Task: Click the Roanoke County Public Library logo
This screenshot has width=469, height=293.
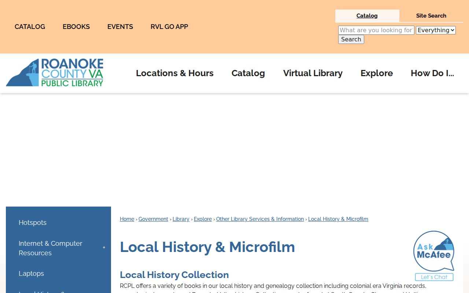Action: 55,73
